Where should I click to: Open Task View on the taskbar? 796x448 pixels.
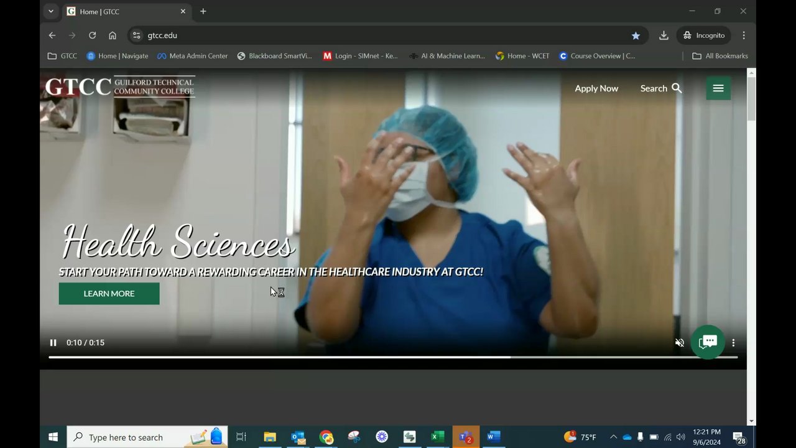[x=241, y=437]
